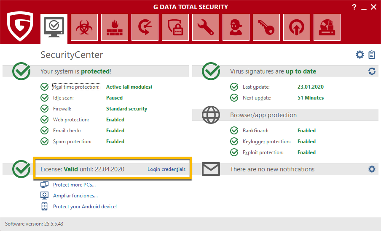This screenshot has height=231, width=381.
Task: Open settings gear next to SecurityCenter title
Action: [x=360, y=55]
